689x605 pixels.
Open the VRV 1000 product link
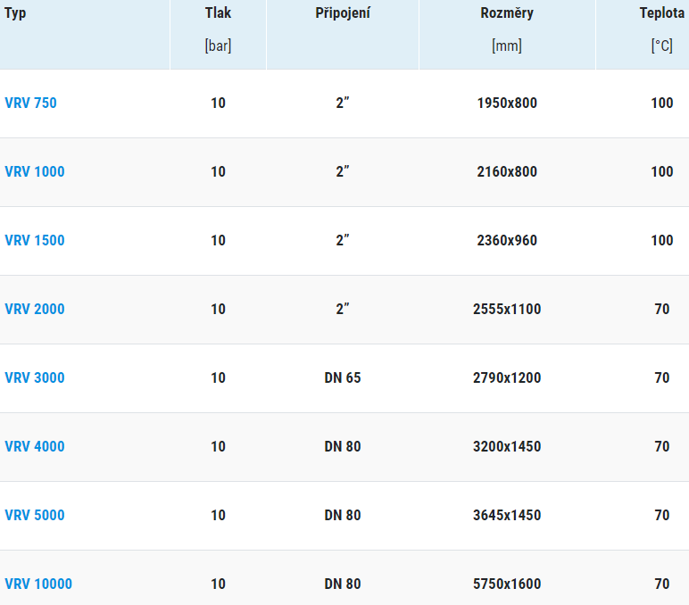click(x=35, y=172)
